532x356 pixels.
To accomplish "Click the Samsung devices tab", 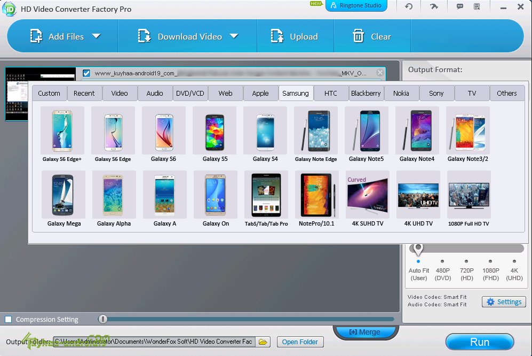I will click(x=296, y=93).
